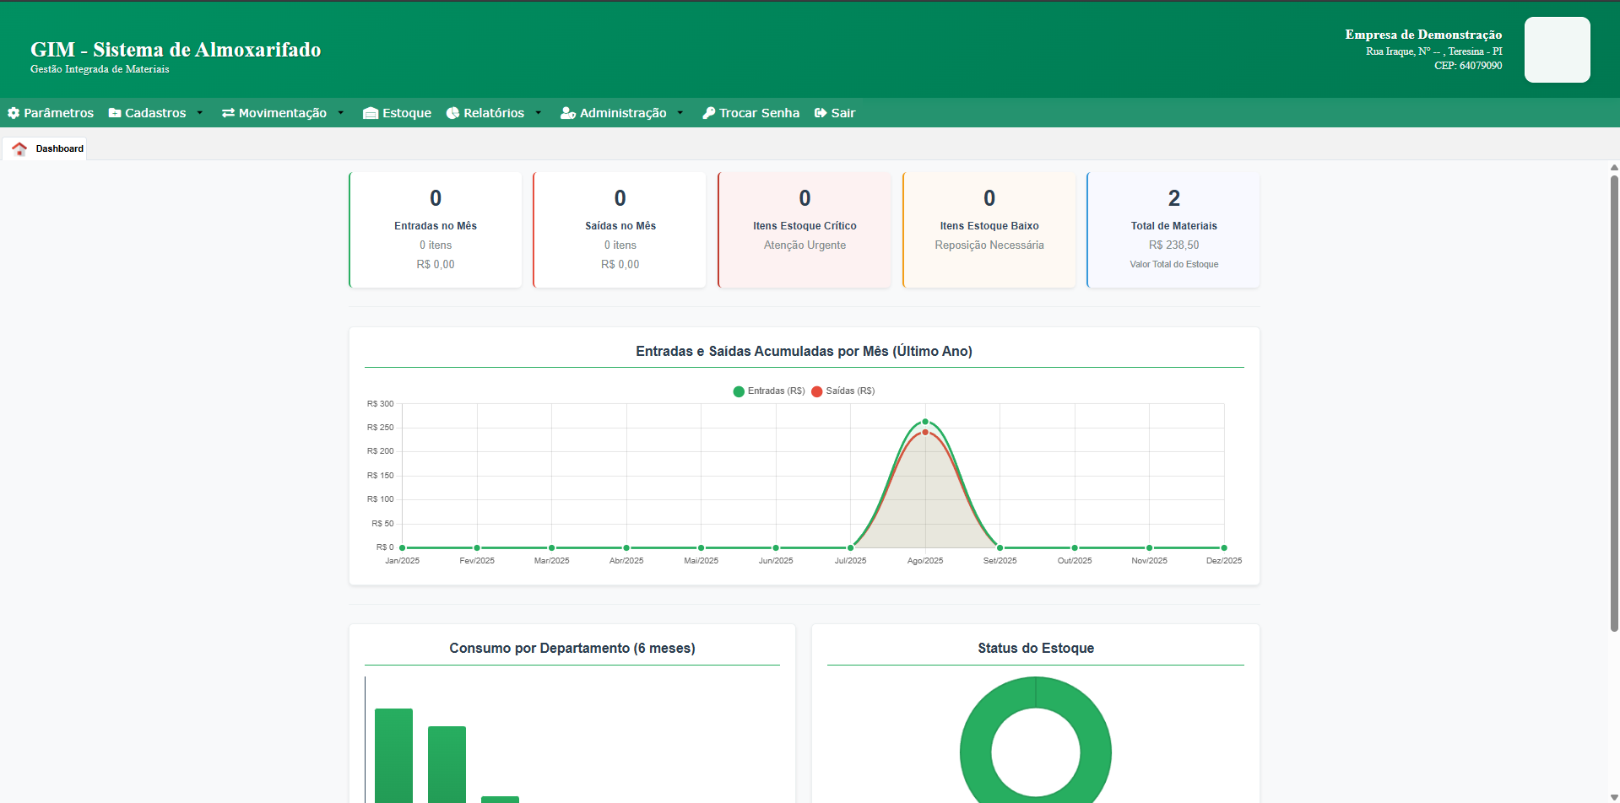Click the second bar in Consumo por Departamento
The height and width of the screenshot is (803, 1620).
point(447,765)
